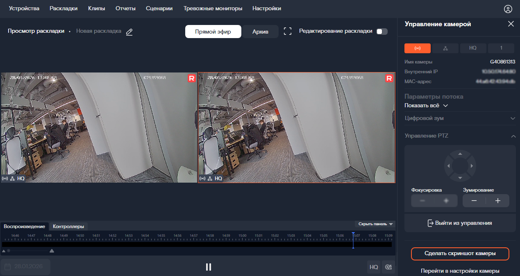The height and width of the screenshot is (276, 520).
Task: Click the PTZ right arrow
Action: pos(472,166)
